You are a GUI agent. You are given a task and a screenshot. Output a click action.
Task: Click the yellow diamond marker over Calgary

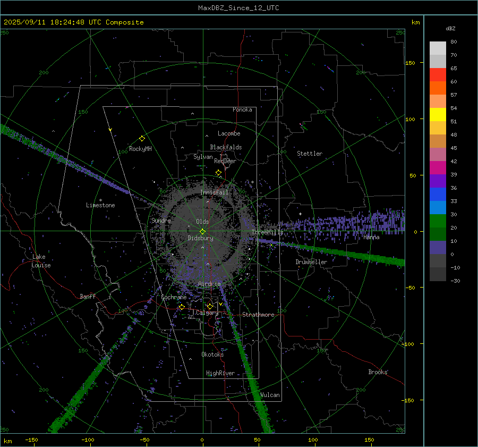(210, 306)
